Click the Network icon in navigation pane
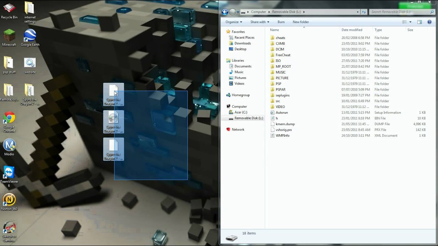This screenshot has height=246, width=438. tap(228, 129)
